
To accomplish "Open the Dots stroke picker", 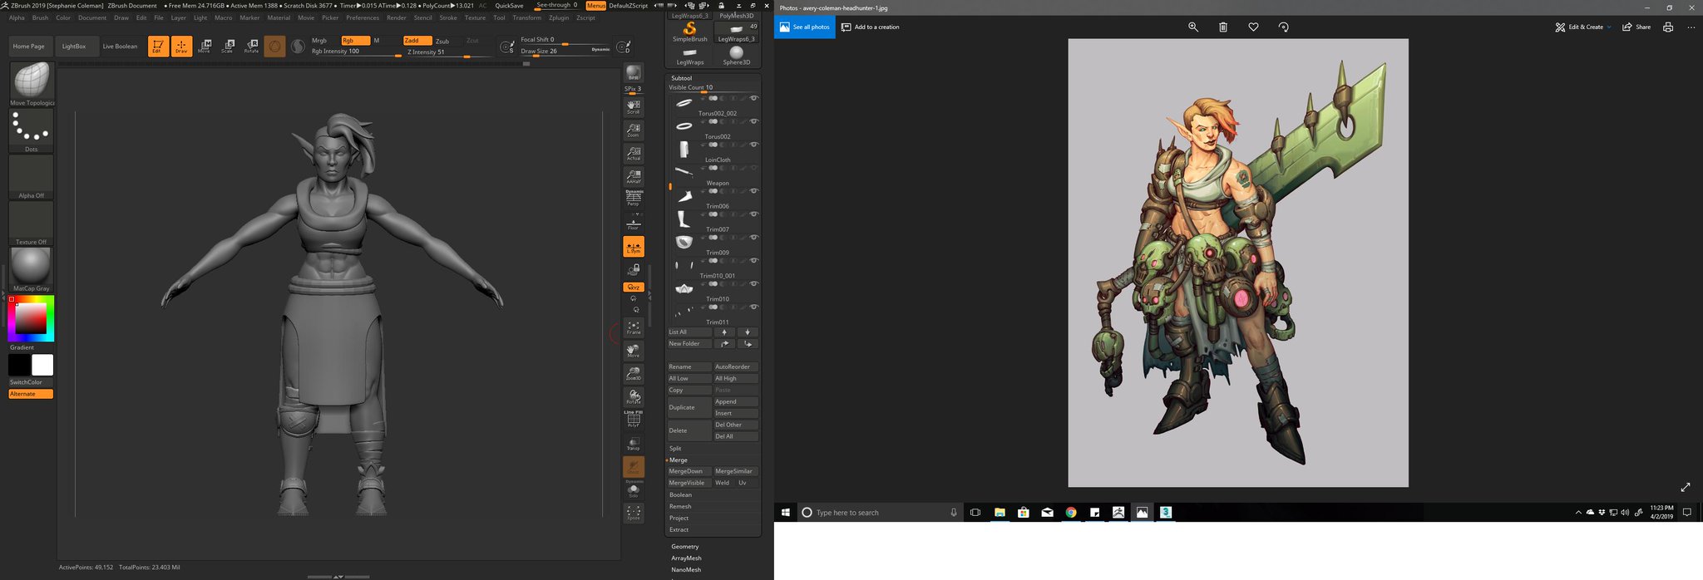I will [32, 131].
